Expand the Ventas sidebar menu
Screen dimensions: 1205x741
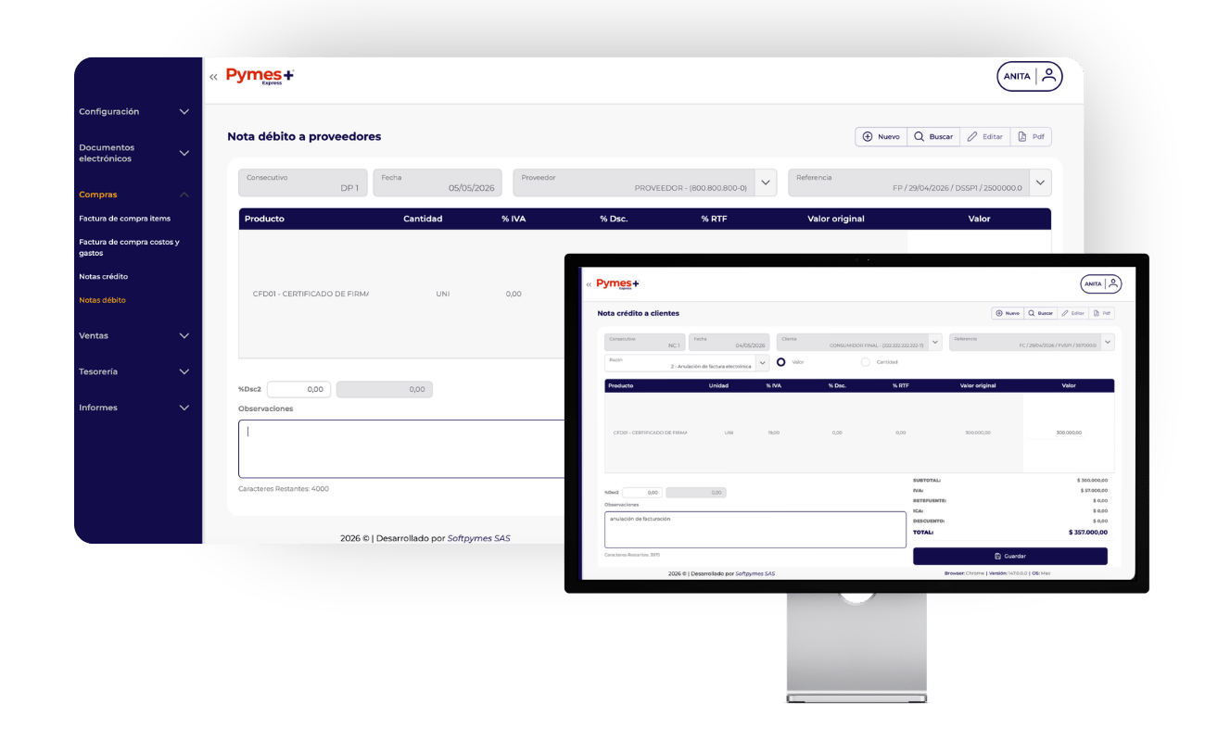point(134,335)
